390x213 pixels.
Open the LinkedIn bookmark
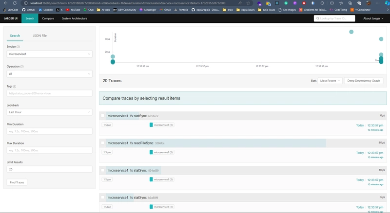[x=46, y=10]
